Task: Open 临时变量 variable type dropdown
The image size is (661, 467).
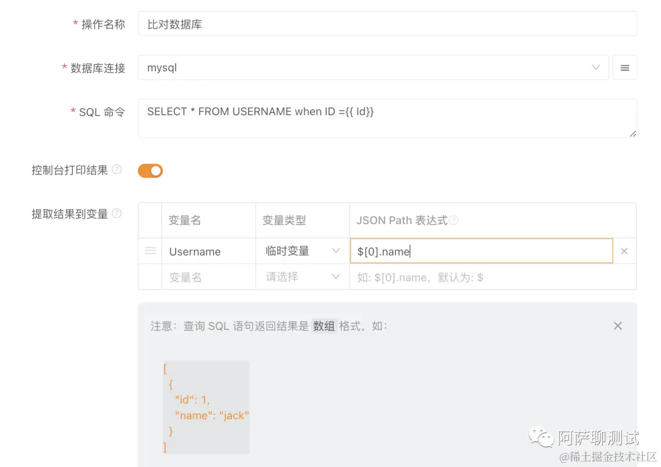Action: [x=302, y=251]
